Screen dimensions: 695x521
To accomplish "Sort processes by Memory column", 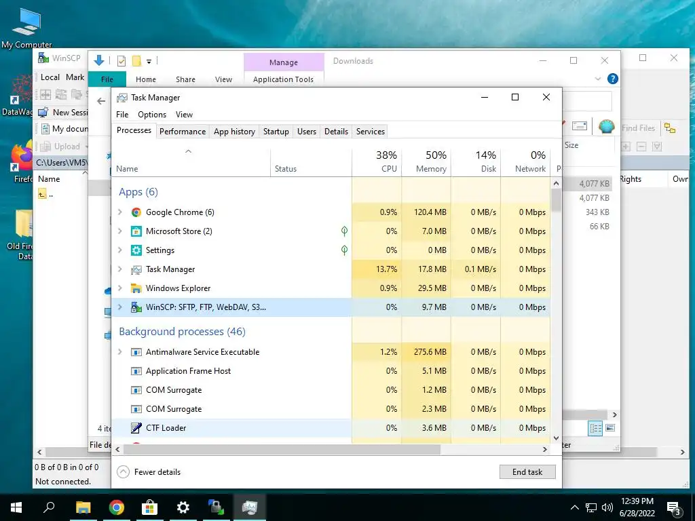I will click(427, 161).
